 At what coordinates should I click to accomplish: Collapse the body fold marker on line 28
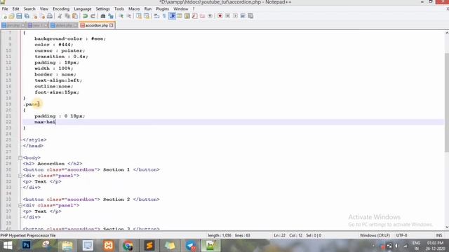tap(20, 157)
